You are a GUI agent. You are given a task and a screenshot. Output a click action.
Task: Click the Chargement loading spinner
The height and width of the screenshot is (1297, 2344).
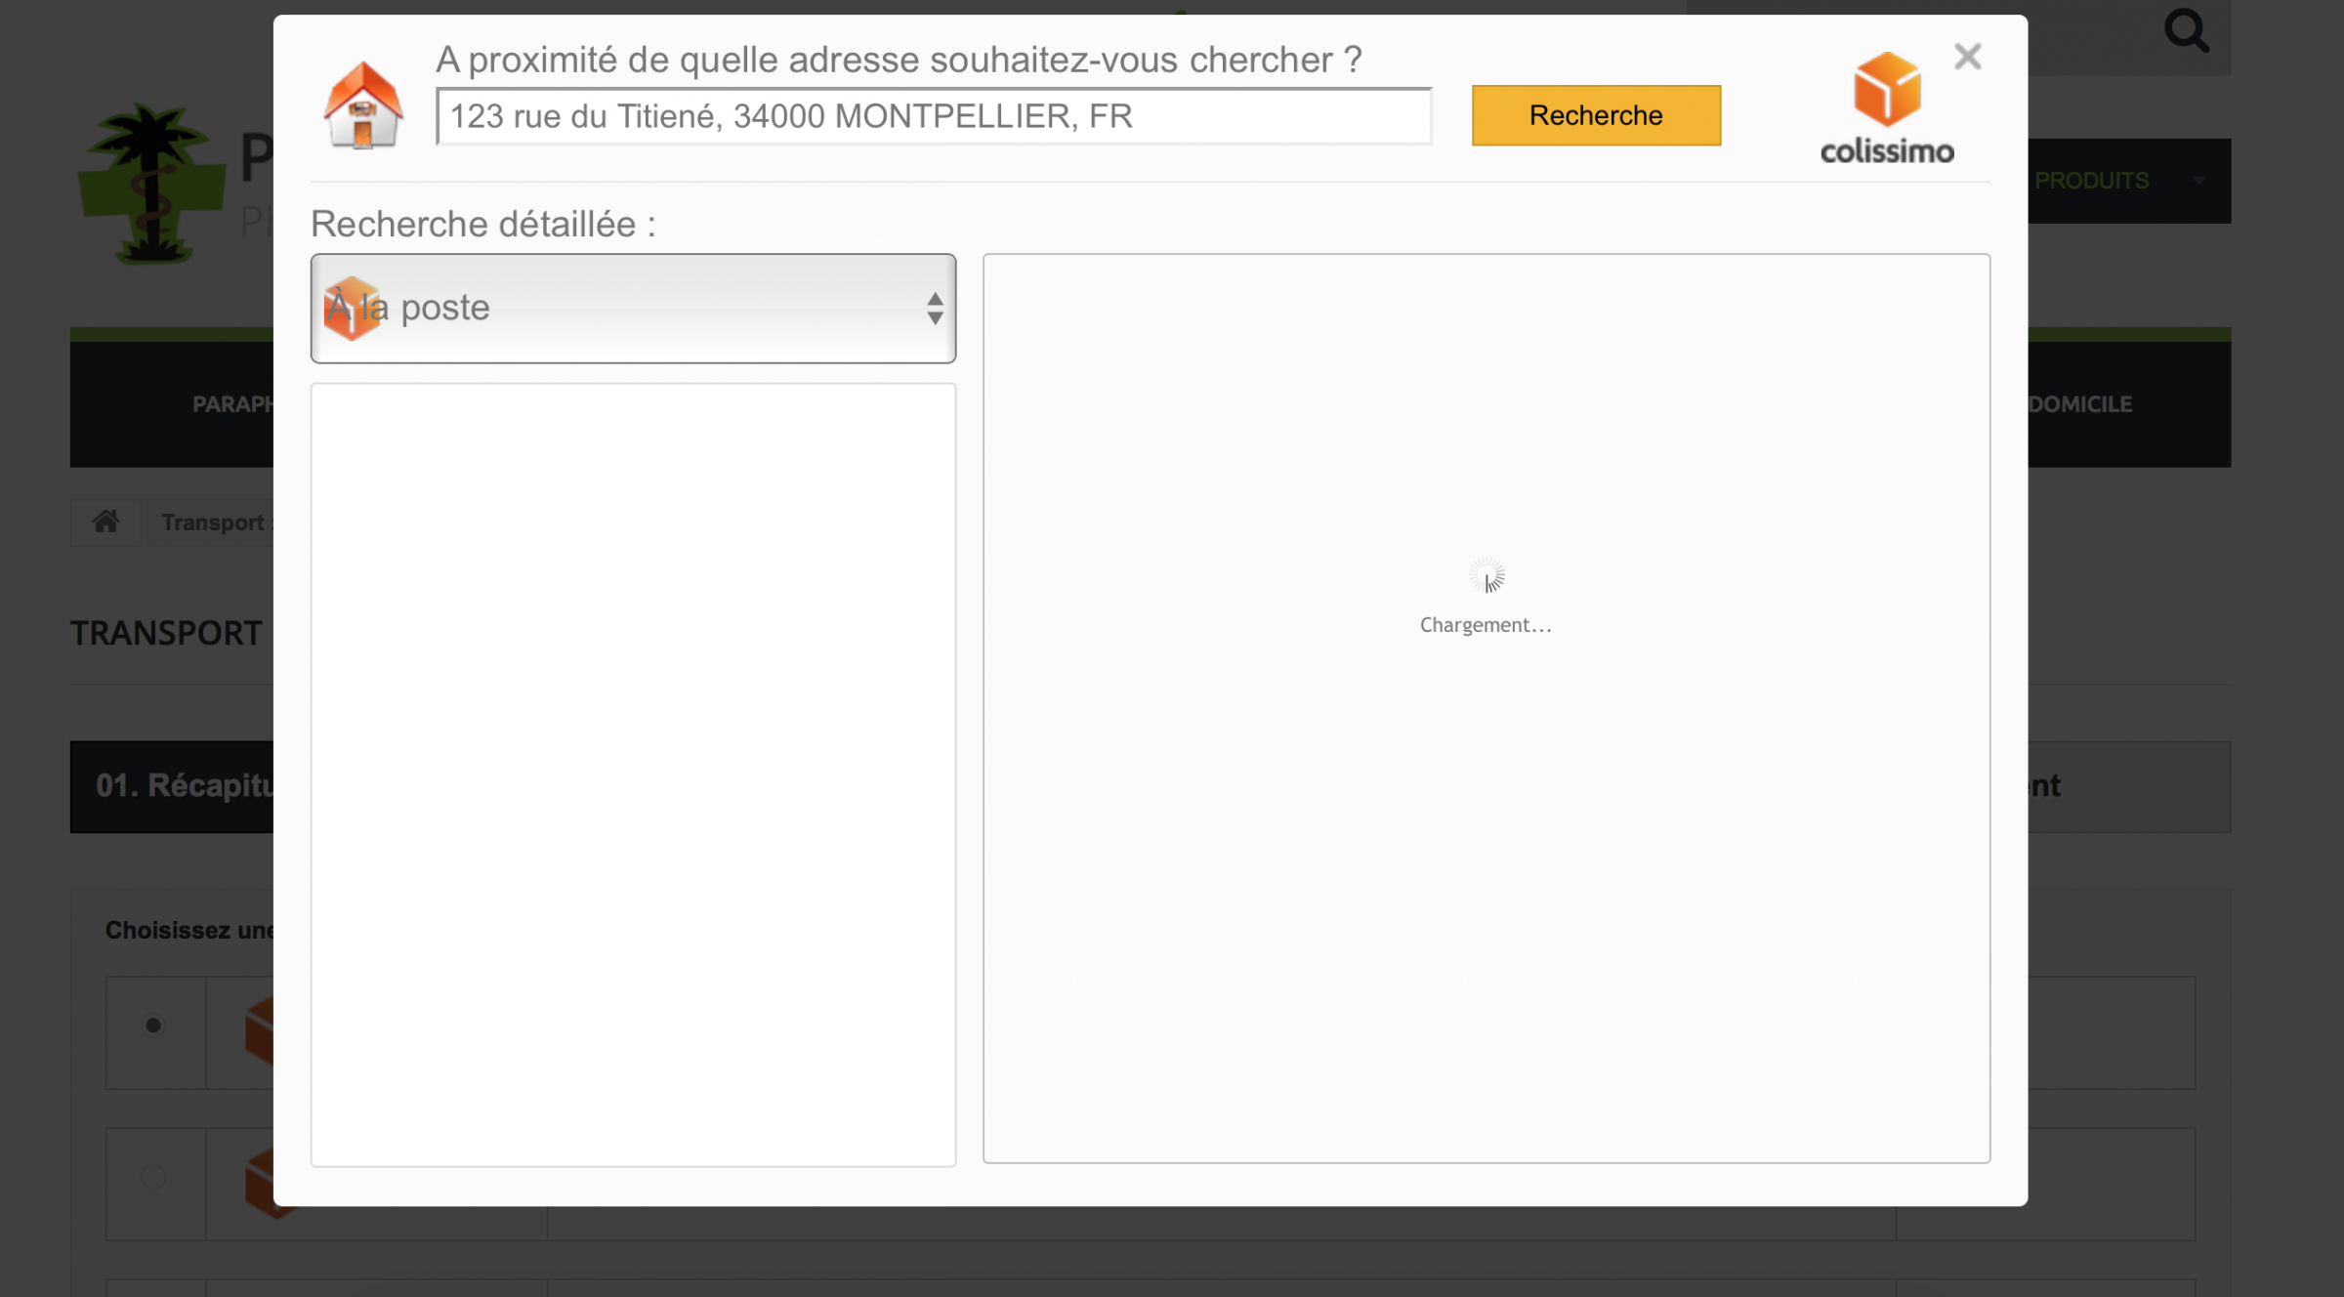click(1486, 576)
